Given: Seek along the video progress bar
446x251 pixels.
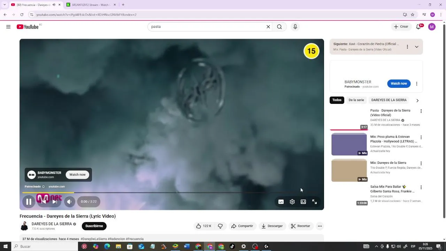Looking at the screenshot, I should [172, 192].
